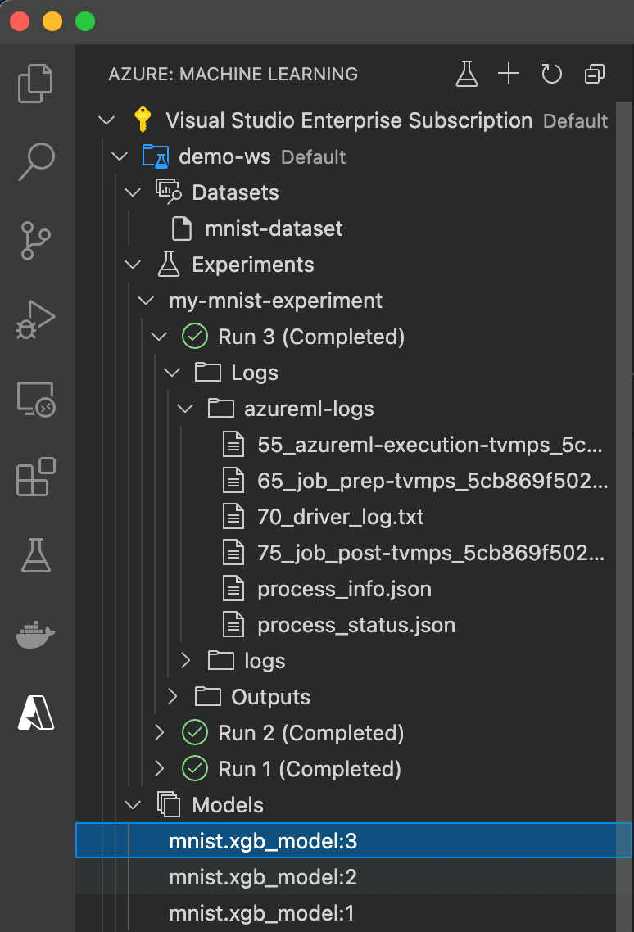Viewport: 634px width, 932px height.
Task: Open the Azure view icon
Action: 36,713
